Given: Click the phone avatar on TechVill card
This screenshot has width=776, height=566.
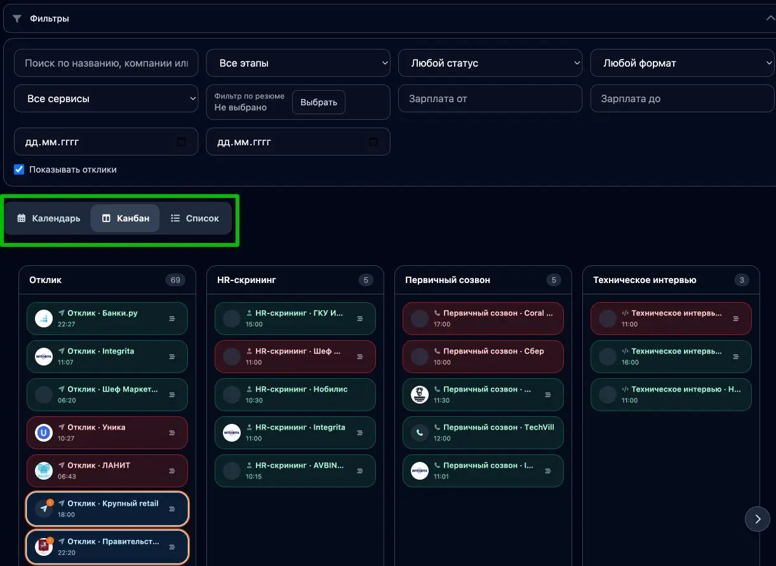Looking at the screenshot, I should (419, 433).
